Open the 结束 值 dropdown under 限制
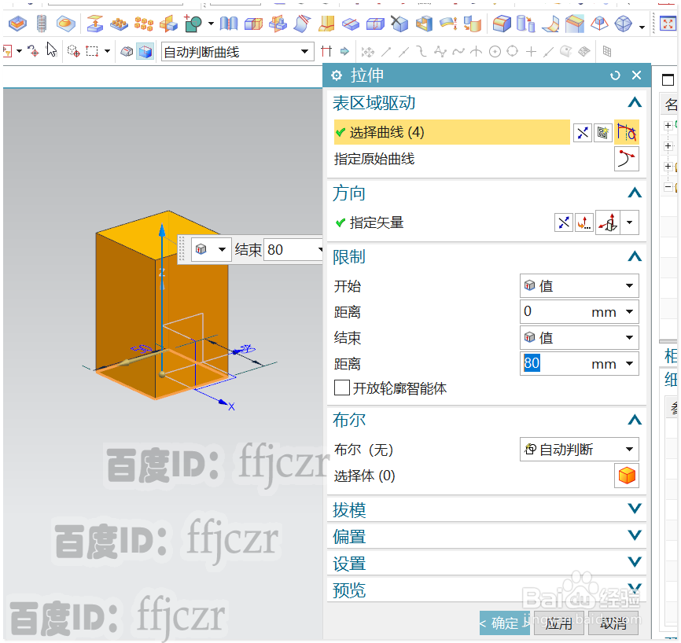 pyautogui.click(x=580, y=337)
